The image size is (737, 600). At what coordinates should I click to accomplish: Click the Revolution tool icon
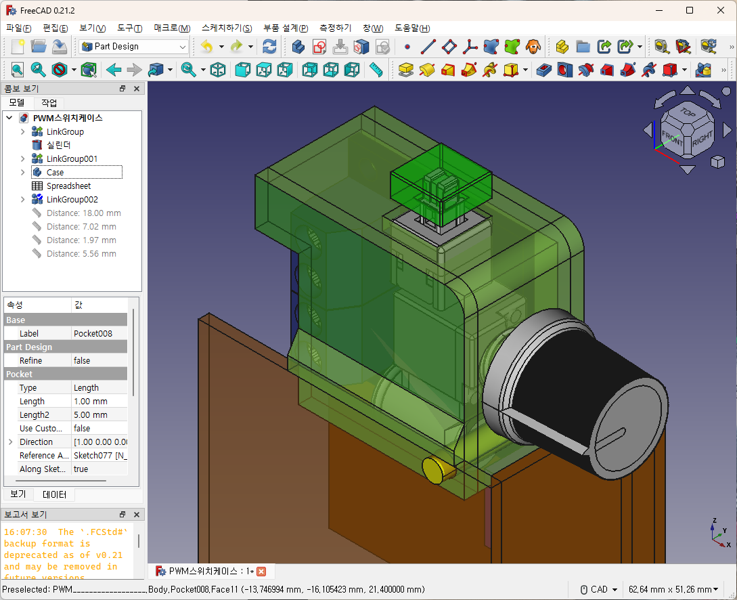pyautogui.click(x=427, y=70)
